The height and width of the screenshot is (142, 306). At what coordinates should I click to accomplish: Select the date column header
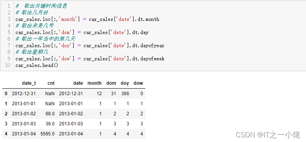[78, 83]
